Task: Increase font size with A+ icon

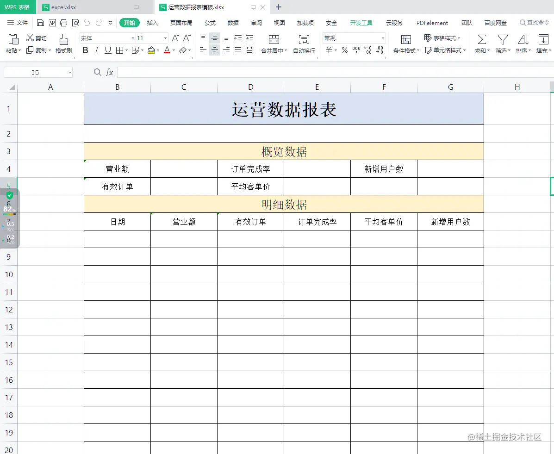Action: (x=175, y=38)
